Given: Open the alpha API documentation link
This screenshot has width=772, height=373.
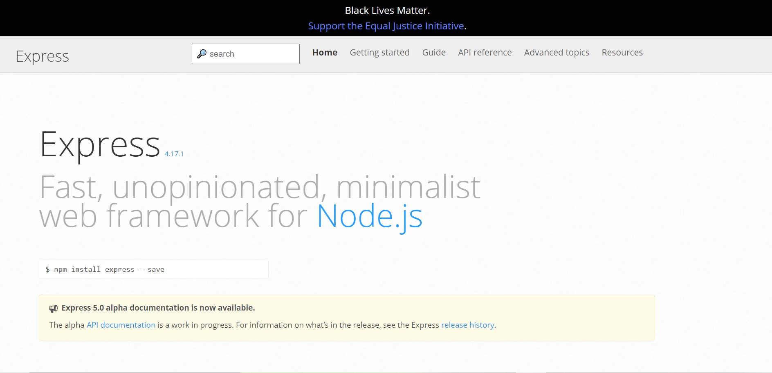Looking at the screenshot, I should click(121, 325).
